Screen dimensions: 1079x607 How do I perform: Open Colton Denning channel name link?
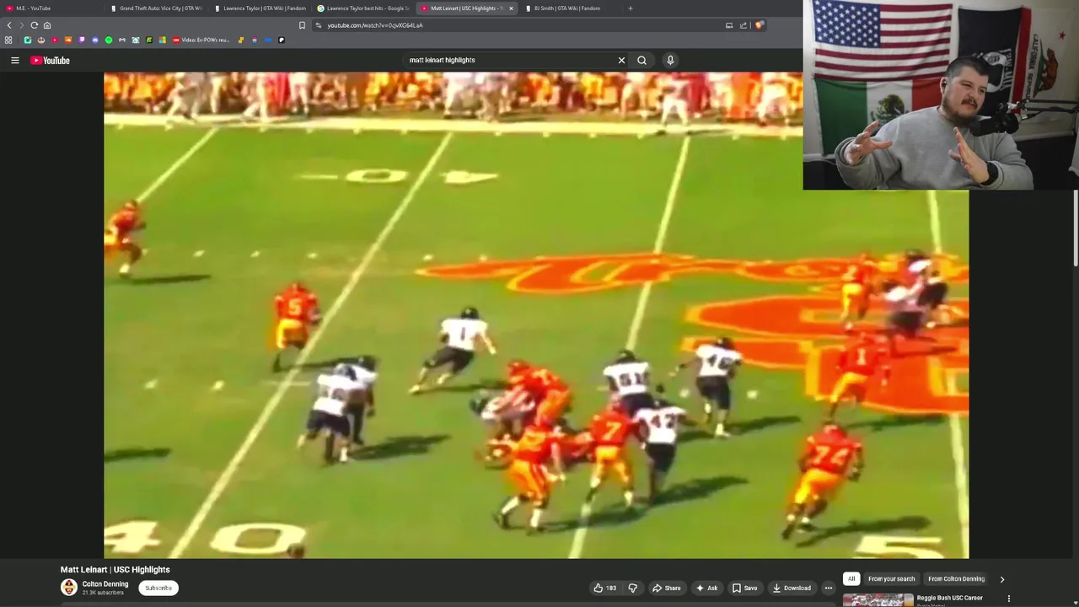click(x=105, y=584)
